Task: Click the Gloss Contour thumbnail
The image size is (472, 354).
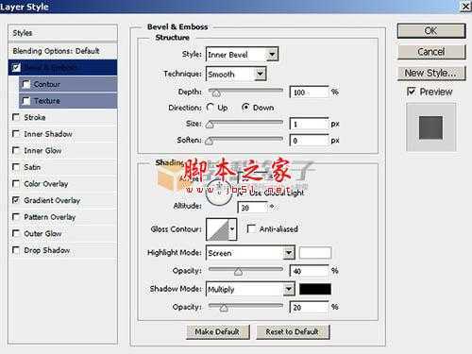Action: [x=218, y=229]
